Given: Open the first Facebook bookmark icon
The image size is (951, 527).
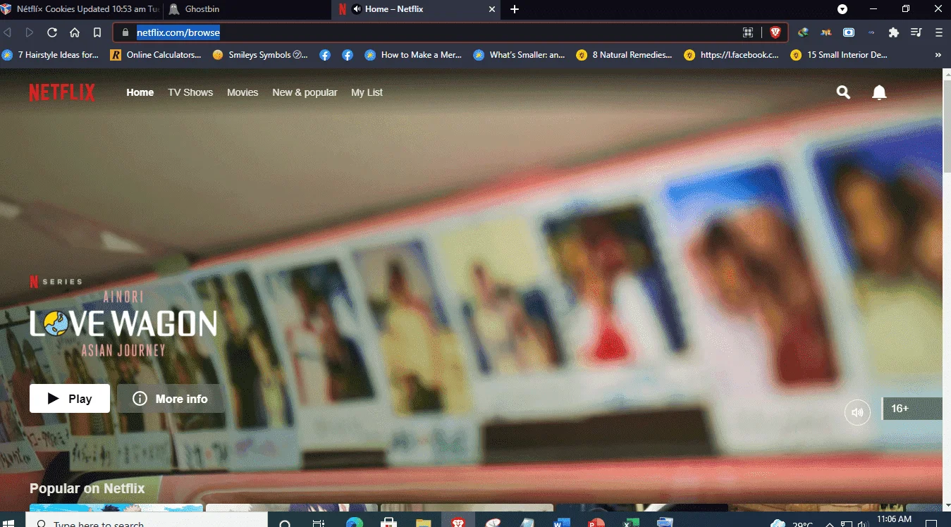Looking at the screenshot, I should [325, 55].
